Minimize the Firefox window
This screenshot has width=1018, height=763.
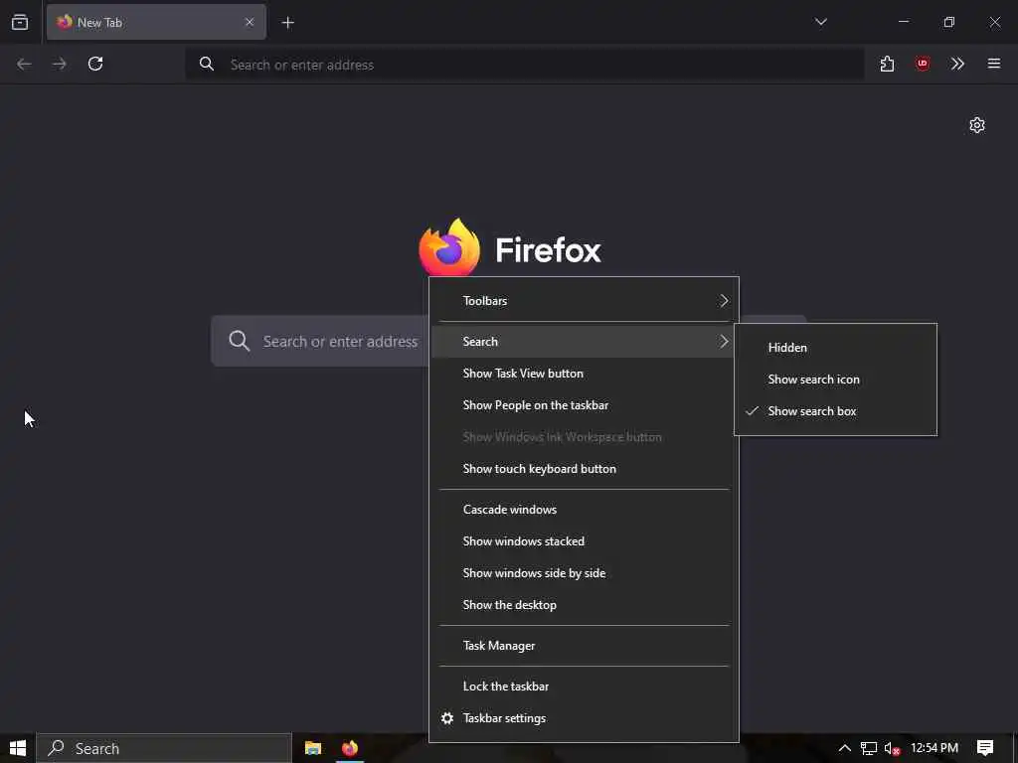pos(903,22)
